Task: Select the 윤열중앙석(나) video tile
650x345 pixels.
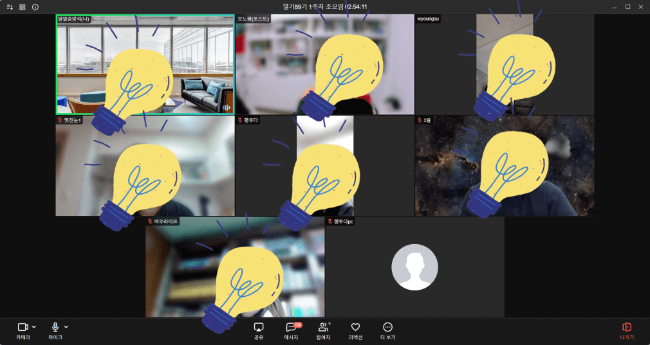Action: 145,64
